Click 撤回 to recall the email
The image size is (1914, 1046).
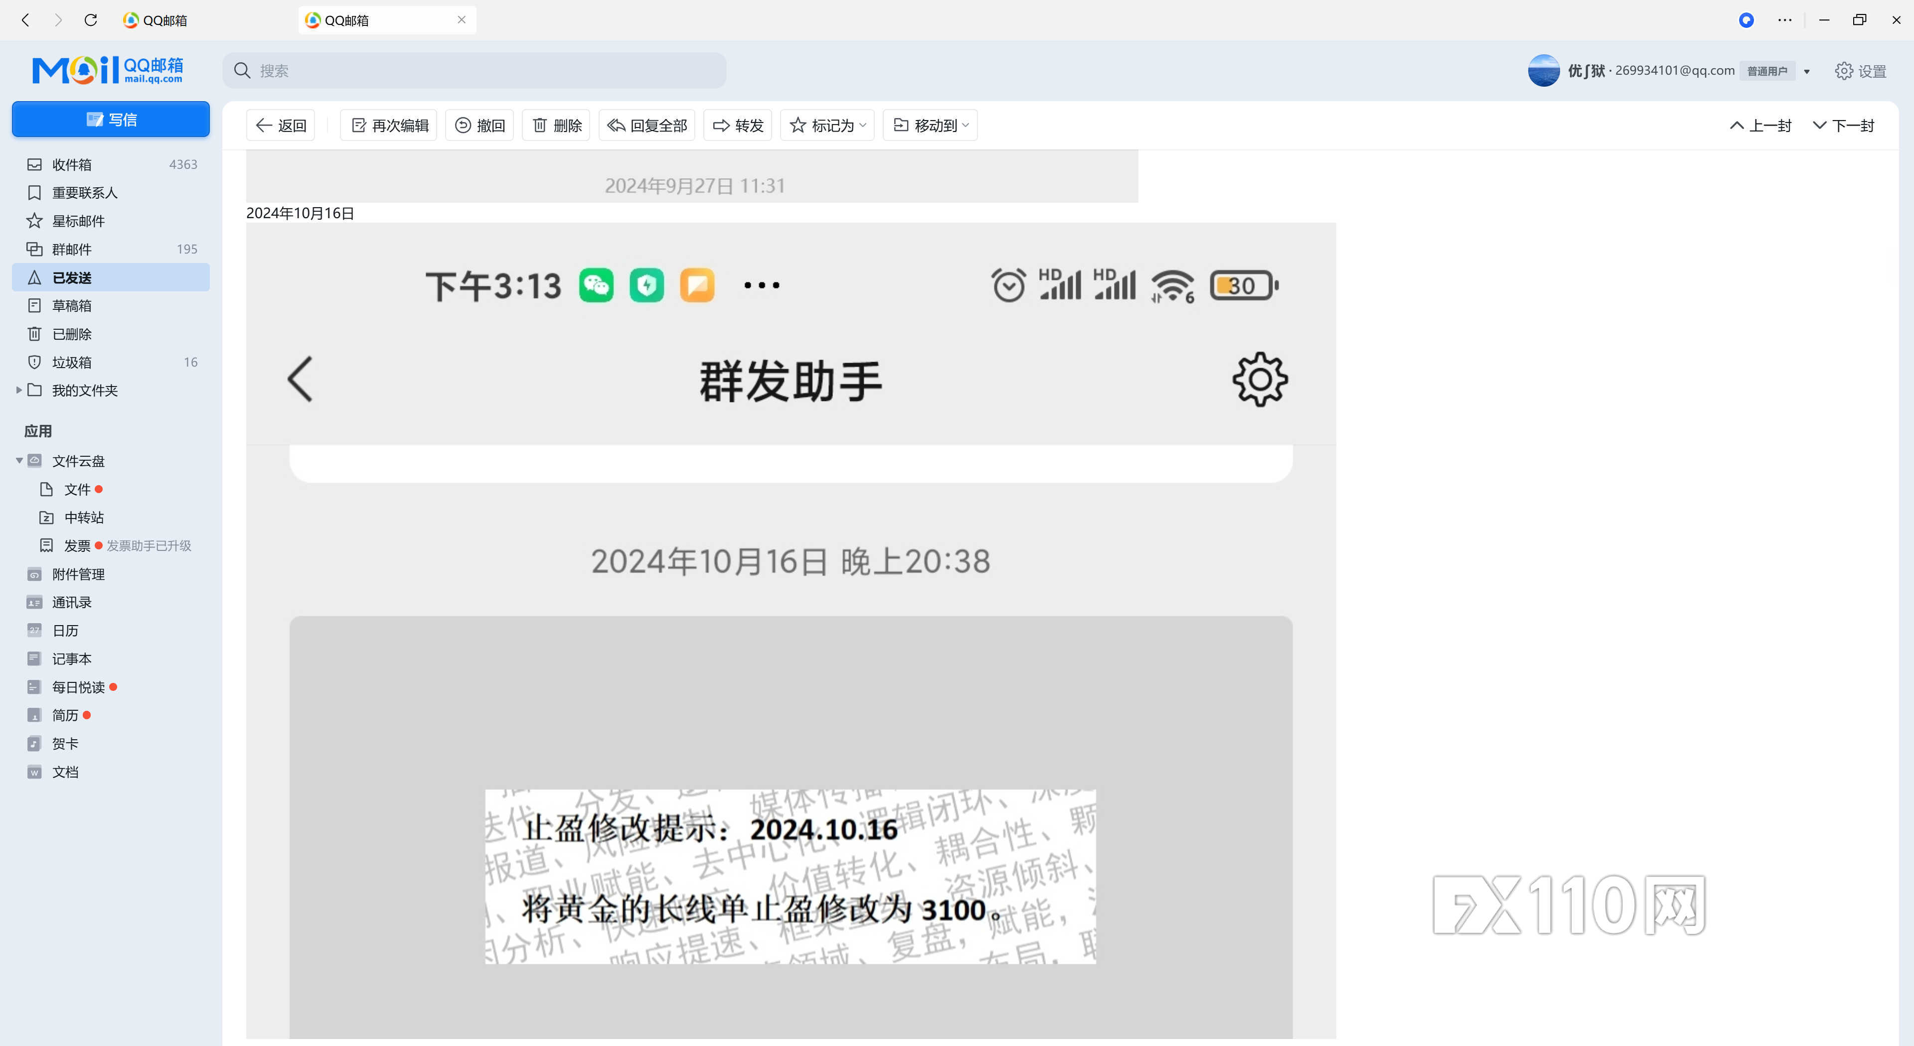[479, 126]
